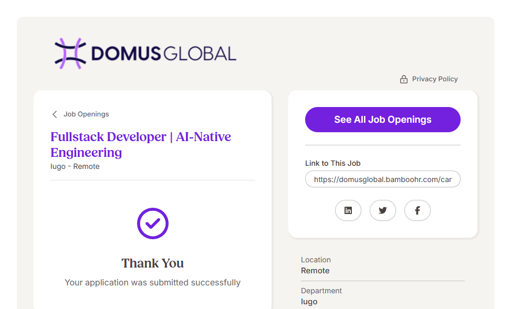
Task: Click the back chevron beside Job Openings
Action: coord(55,114)
